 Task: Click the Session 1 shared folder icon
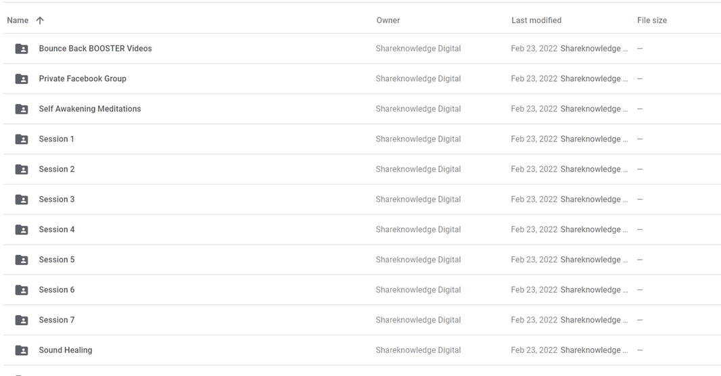point(22,139)
